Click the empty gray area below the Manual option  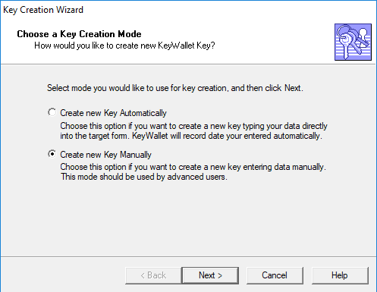[188, 218]
